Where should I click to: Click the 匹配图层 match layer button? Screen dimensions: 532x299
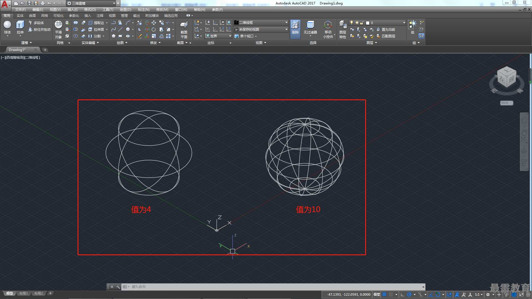click(386, 36)
